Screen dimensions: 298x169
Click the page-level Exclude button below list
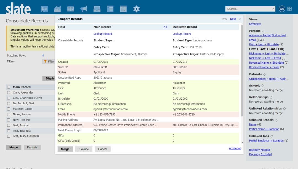pos(32,147)
